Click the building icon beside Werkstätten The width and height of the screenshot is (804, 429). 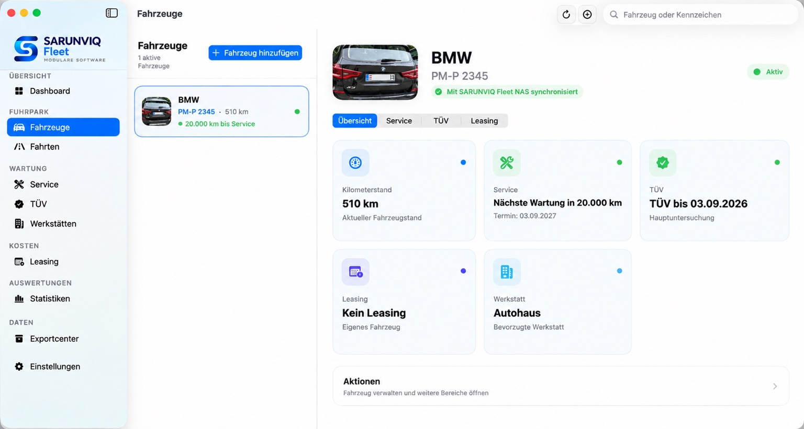point(19,224)
